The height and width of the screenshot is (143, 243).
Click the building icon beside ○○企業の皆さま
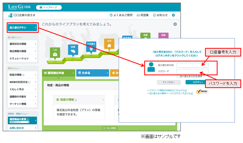coord(10,15)
